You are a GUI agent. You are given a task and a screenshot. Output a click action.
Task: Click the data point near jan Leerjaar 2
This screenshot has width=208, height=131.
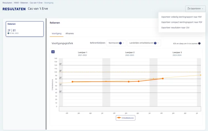tap(129, 82)
